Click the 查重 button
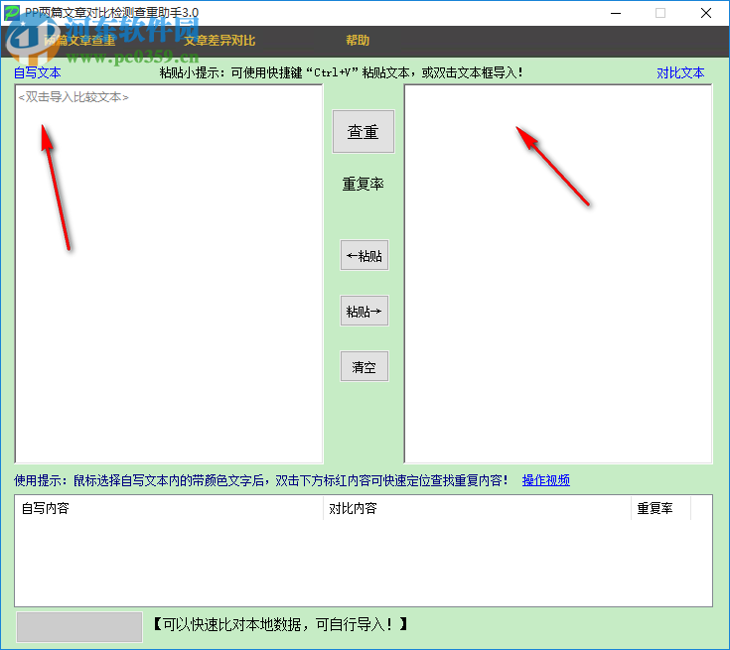 364,132
